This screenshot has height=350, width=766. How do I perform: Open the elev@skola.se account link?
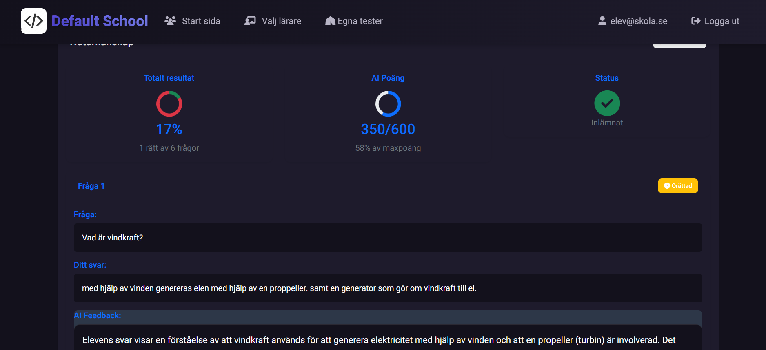(639, 21)
